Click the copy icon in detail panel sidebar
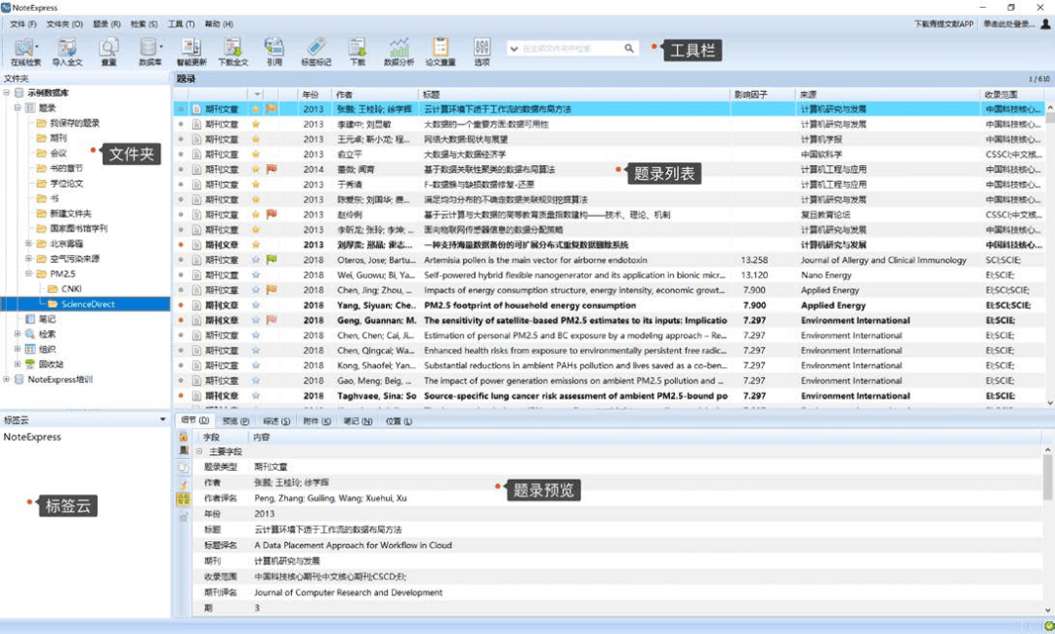The image size is (1055, 634). [x=183, y=467]
